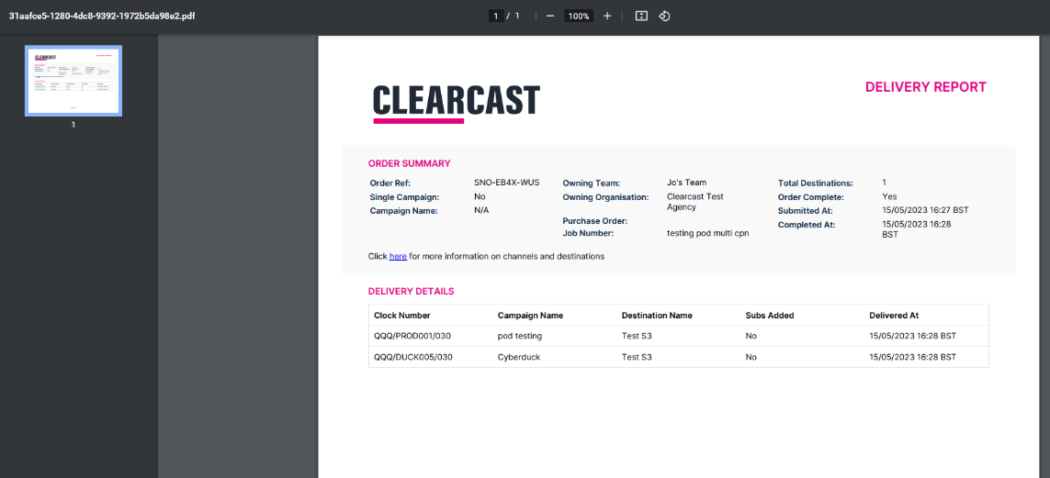
Task: Select Test S3 in the pod testing row
Action: [x=637, y=336]
